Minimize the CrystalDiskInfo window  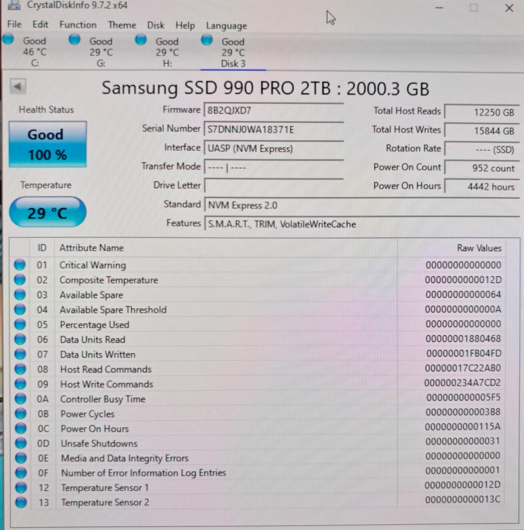point(439,8)
